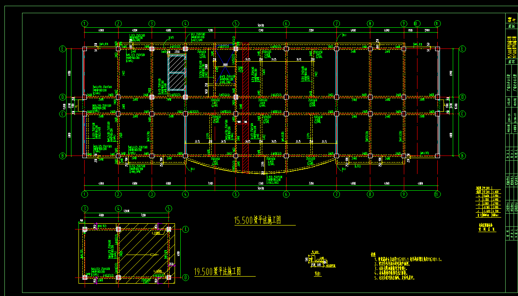Click axis bubble 11 below the main plan
The image size is (518, 296).
click(437, 194)
